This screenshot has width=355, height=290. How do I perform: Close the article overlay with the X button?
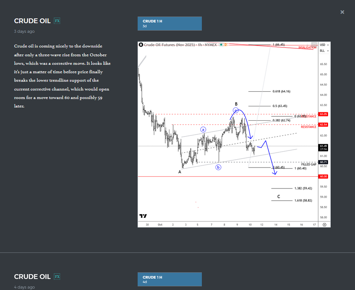pyautogui.click(x=342, y=12)
